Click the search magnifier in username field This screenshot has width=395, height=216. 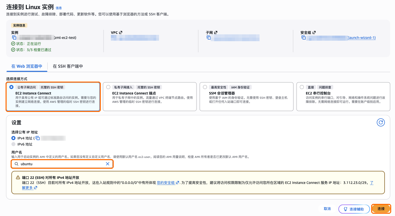(x=16, y=164)
